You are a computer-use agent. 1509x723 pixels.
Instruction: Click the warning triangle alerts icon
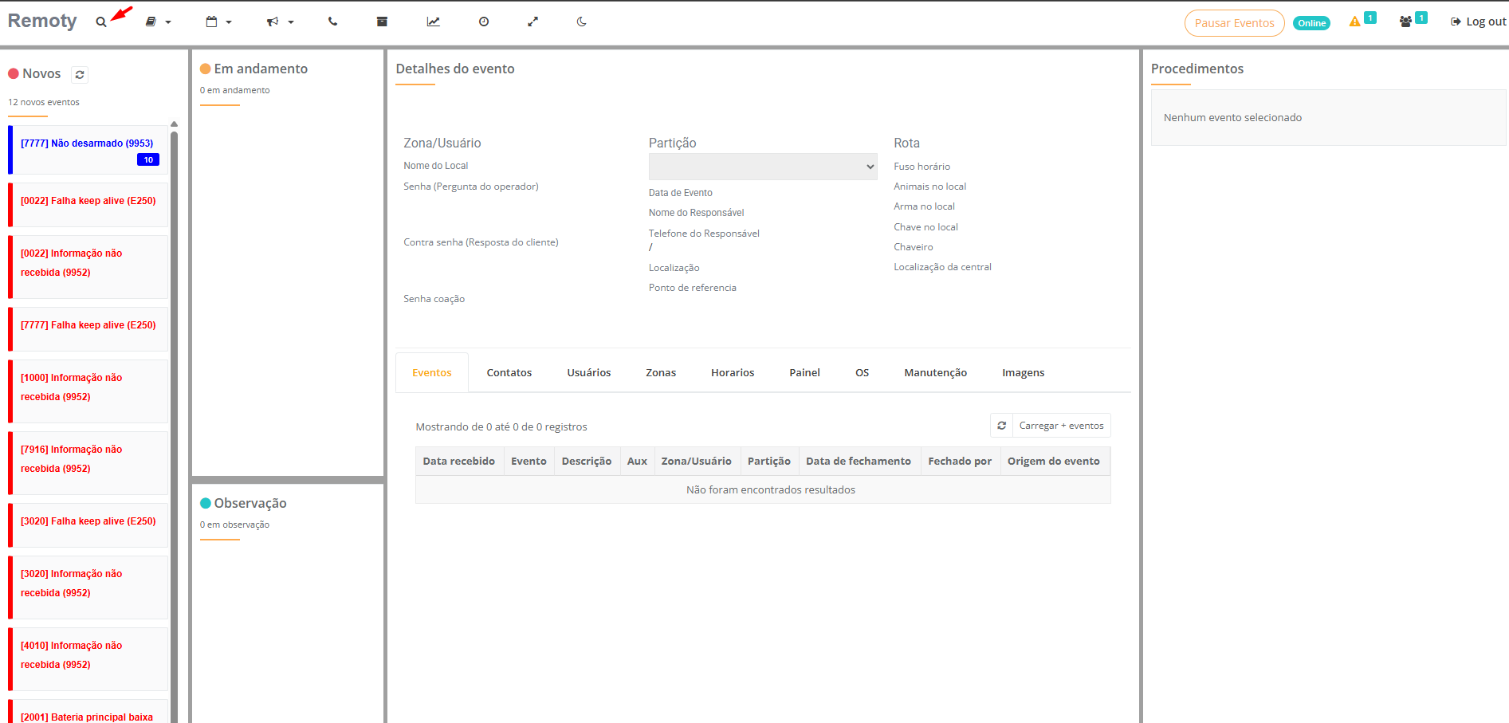tap(1354, 22)
